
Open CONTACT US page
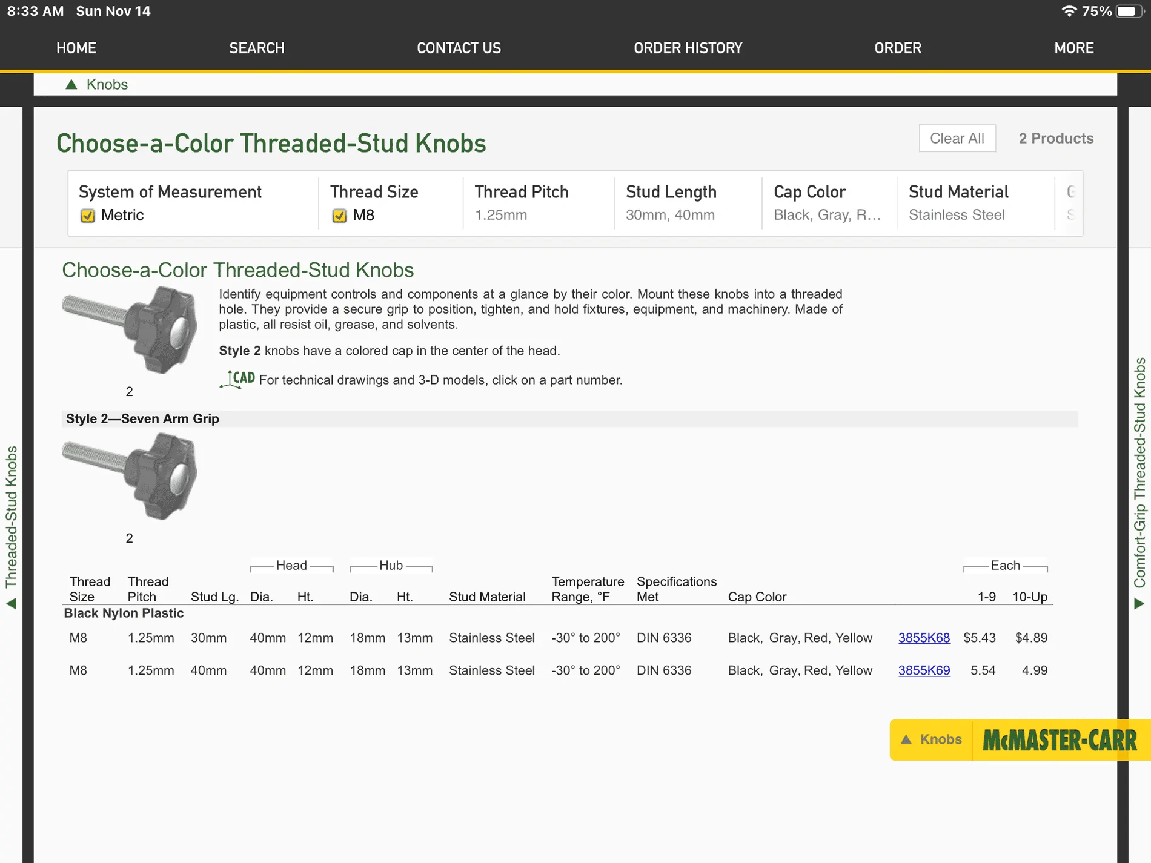[x=459, y=48]
